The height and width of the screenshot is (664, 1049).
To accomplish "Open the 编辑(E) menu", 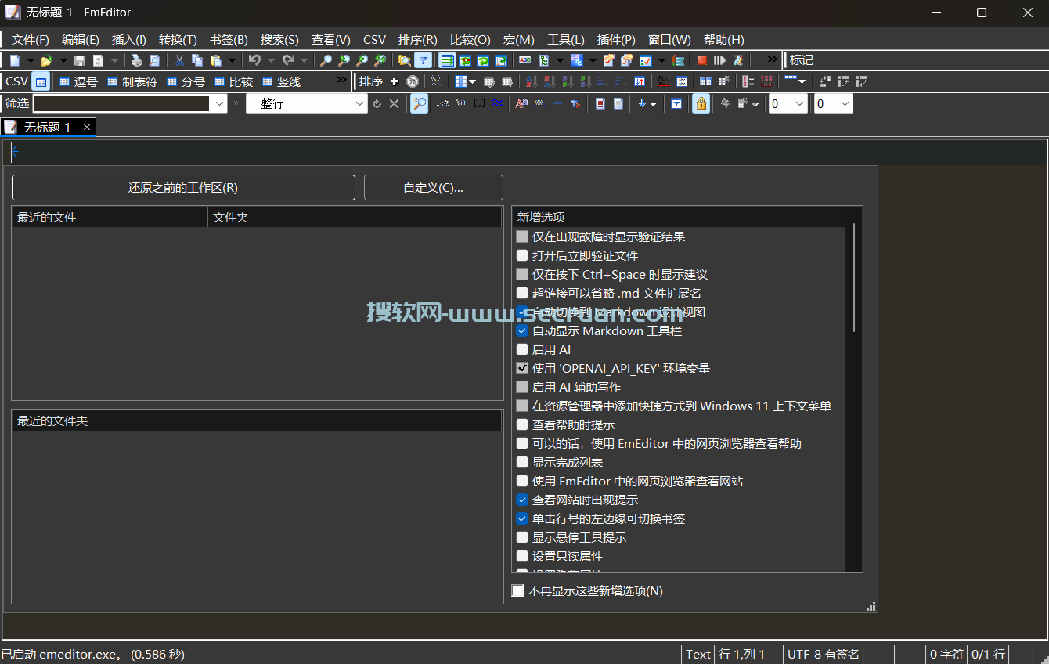I will click(x=81, y=39).
